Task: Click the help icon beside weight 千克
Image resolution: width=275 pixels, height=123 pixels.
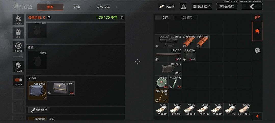Action: point(122,17)
